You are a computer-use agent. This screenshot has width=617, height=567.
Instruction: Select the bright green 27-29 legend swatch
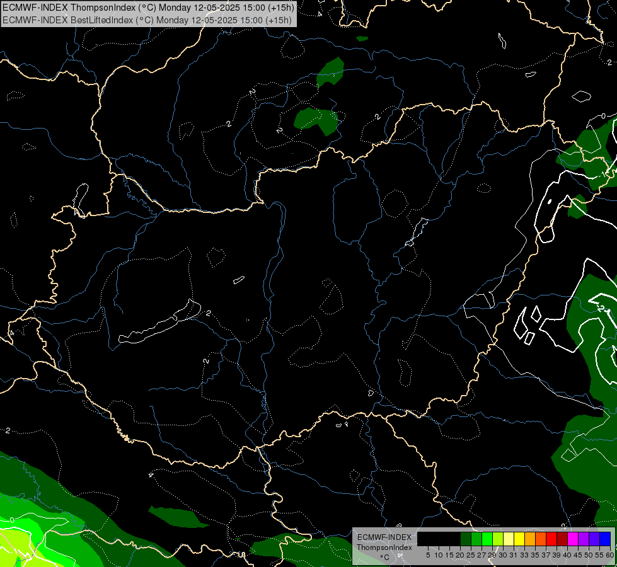[x=487, y=539]
